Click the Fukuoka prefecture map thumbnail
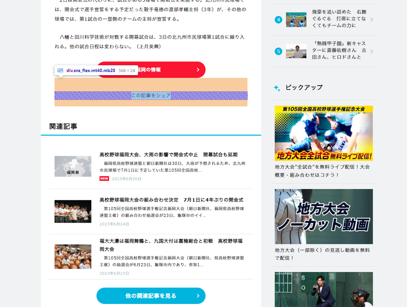The image size is (407, 307). click(73, 166)
